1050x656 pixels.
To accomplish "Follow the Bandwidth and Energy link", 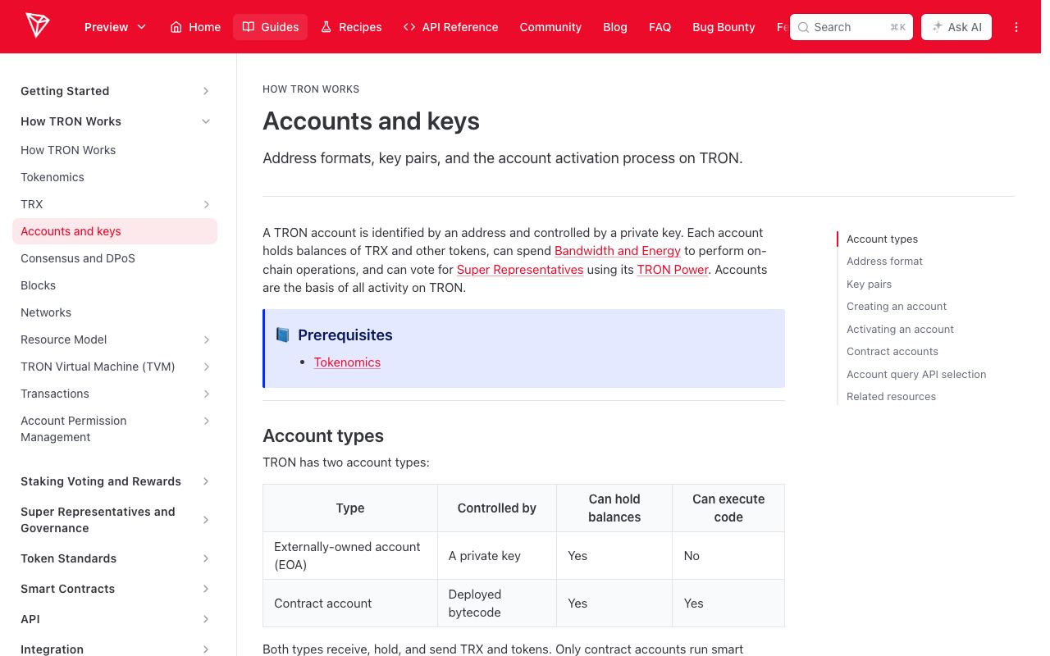I will [618, 251].
